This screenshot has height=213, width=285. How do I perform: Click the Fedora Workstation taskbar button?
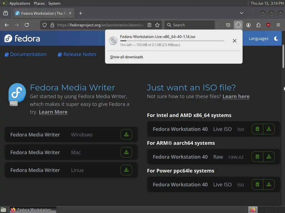click(x=33, y=210)
